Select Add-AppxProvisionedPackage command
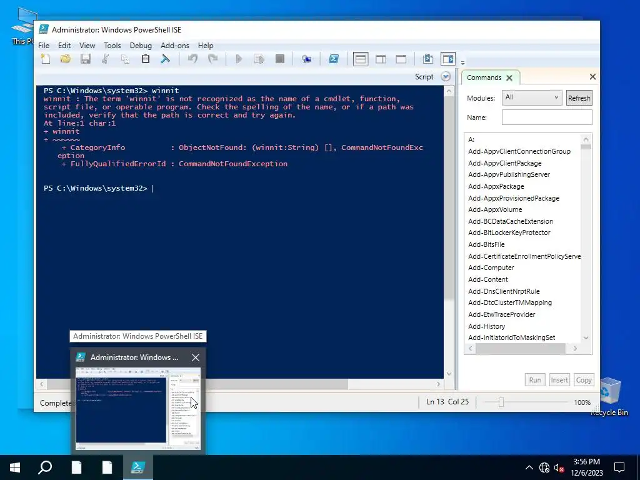This screenshot has width=640, height=480. point(514,198)
